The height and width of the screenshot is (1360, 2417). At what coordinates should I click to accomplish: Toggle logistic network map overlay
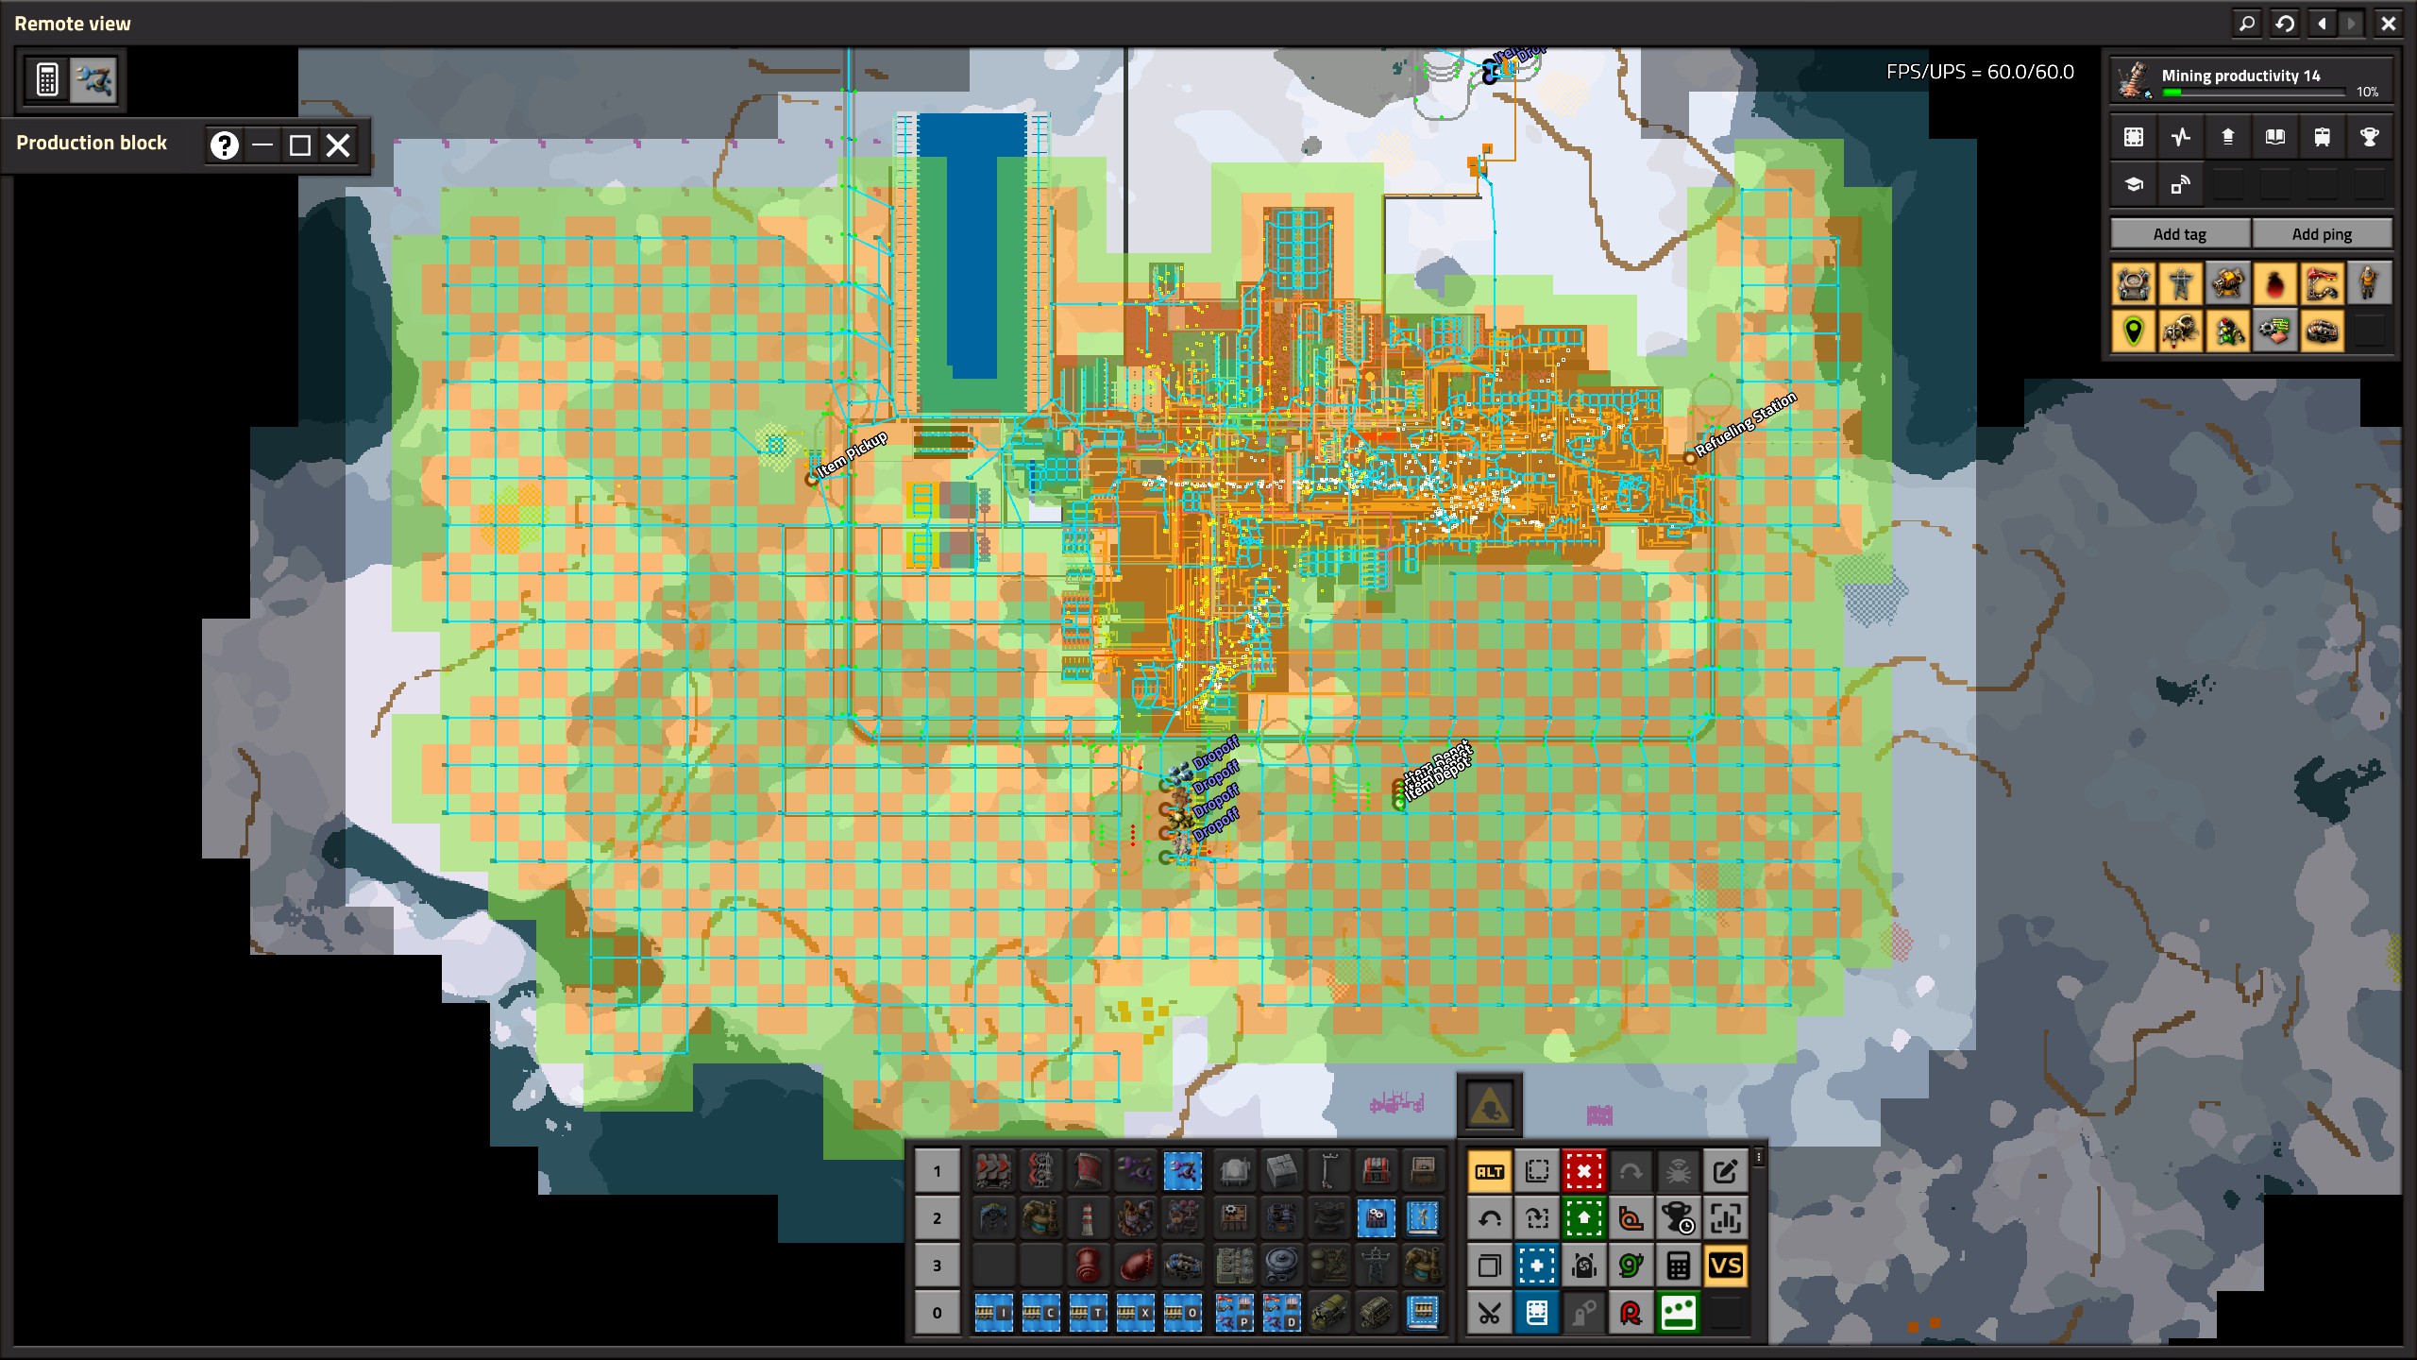click(x=2133, y=283)
